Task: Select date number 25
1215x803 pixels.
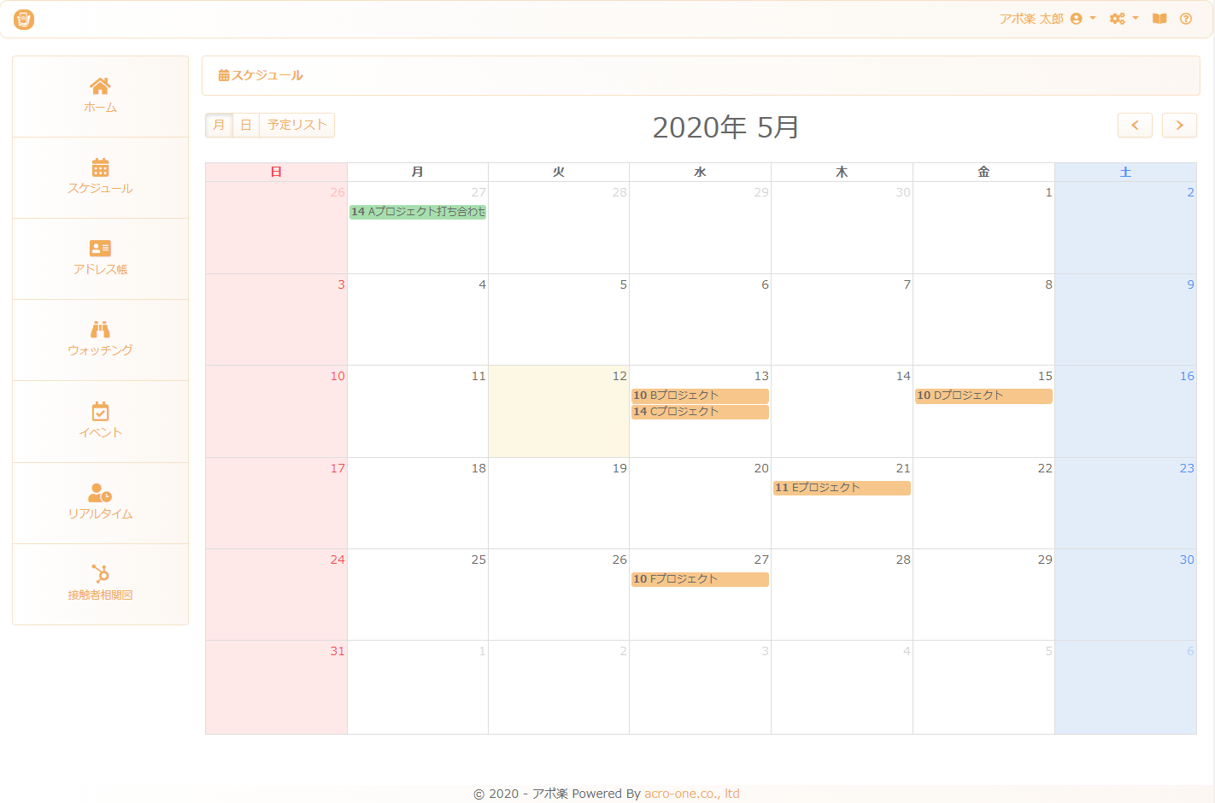Action: point(478,560)
